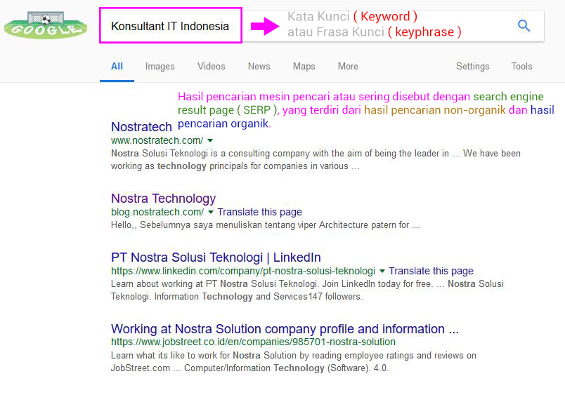Click the blue search magnifier icon
Viewport: 565px width, 395px height.
tap(524, 25)
